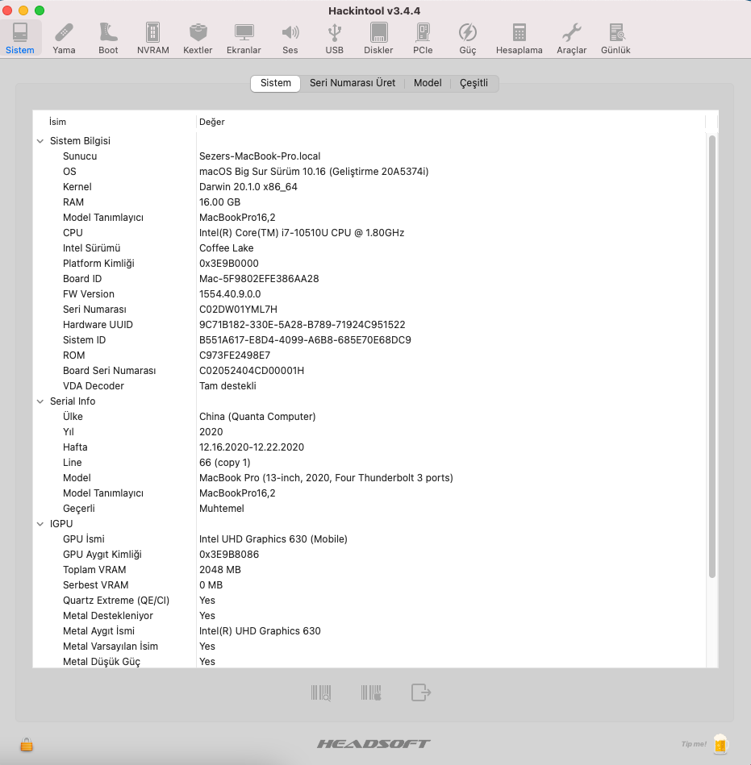Image resolution: width=751 pixels, height=765 pixels.
Task: Click the Headsoft logo
Action: coord(373,744)
